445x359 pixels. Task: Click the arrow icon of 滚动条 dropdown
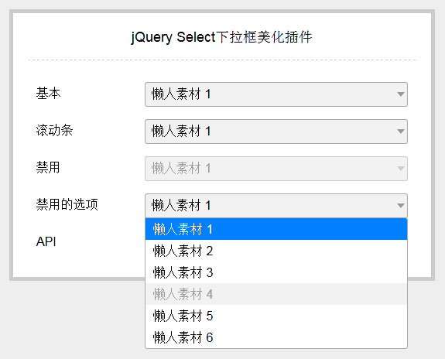pyautogui.click(x=401, y=132)
